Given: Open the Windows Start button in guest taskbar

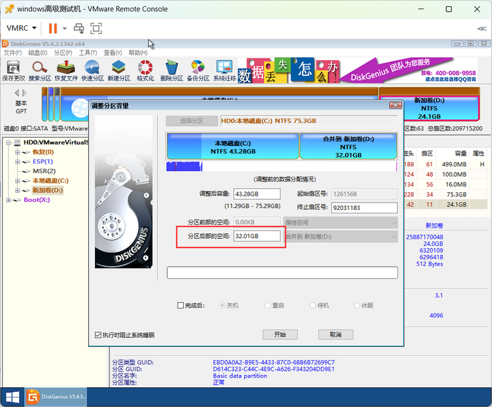Looking at the screenshot, I should (x=12, y=397).
